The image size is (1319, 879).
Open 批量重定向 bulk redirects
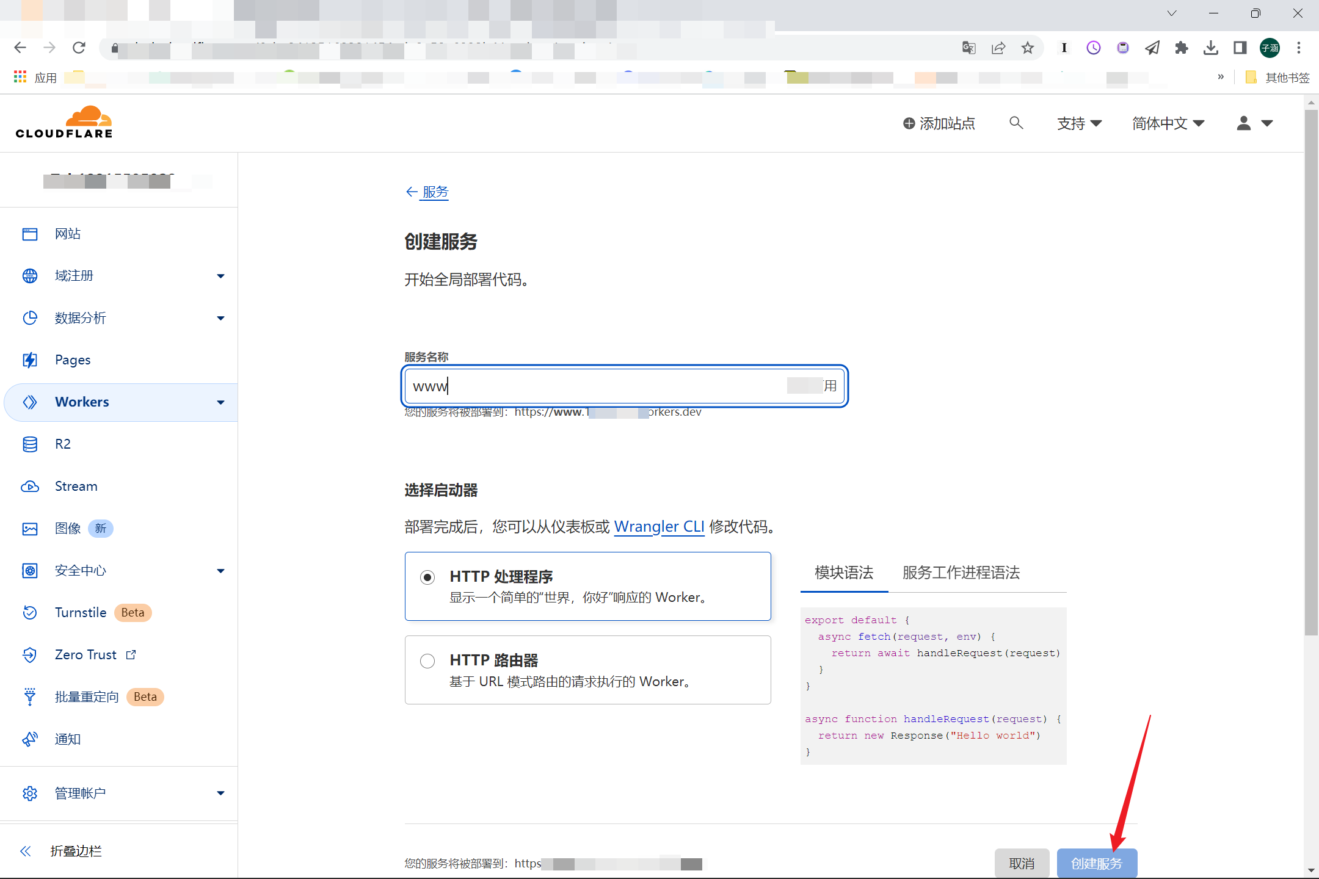click(87, 697)
